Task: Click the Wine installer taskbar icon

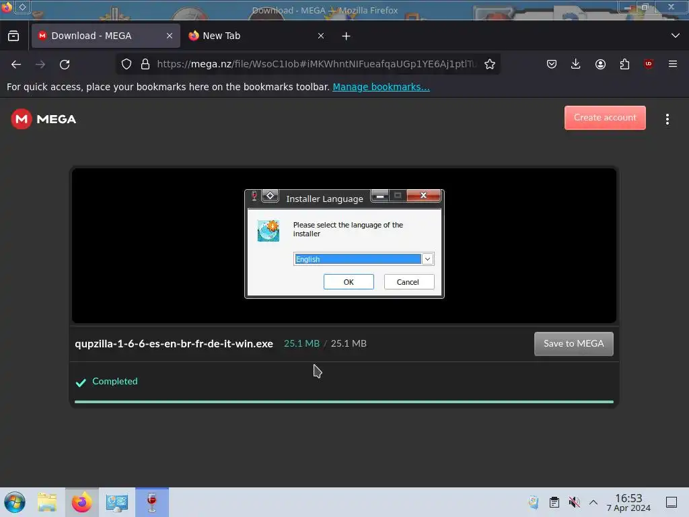Action: 152,502
